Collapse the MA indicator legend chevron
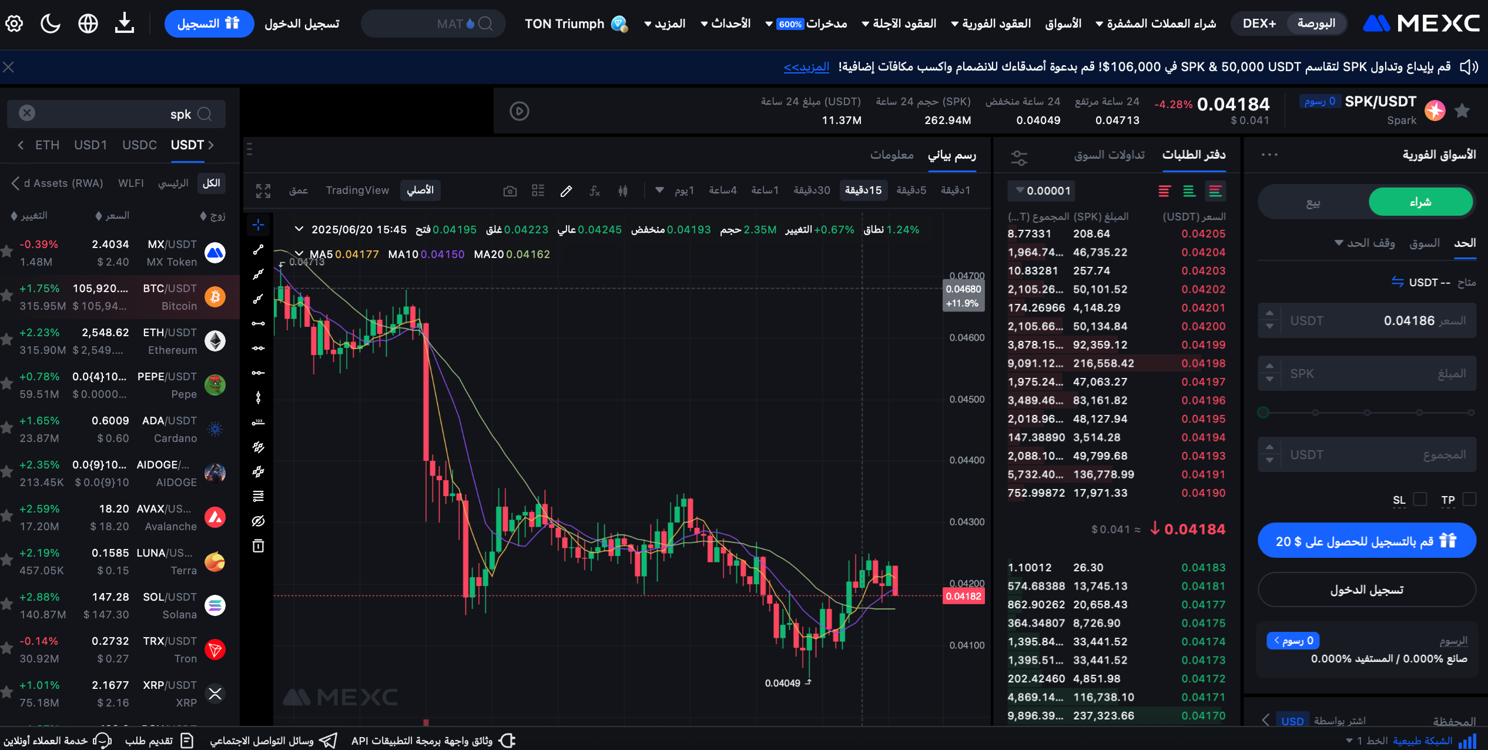1488x750 pixels. tap(299, 254)
